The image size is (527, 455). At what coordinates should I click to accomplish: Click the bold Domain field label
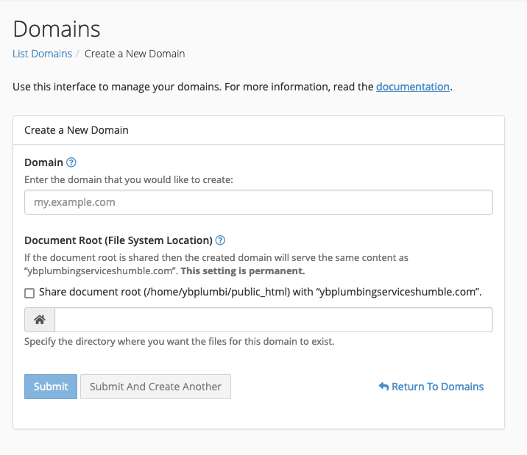point(43,162)
